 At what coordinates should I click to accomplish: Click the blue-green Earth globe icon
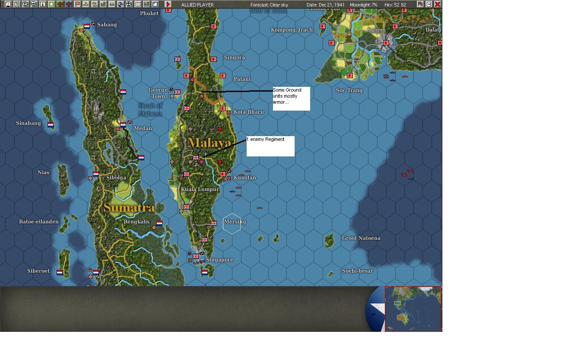121,4
